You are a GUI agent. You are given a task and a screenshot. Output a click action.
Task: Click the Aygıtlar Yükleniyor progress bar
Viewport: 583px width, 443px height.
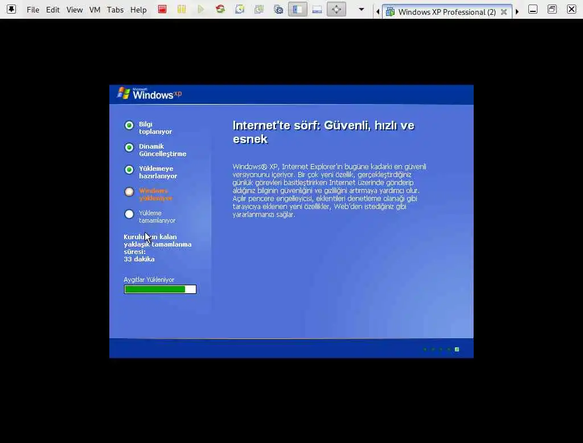pyautogui.click(x=160, y=289)
